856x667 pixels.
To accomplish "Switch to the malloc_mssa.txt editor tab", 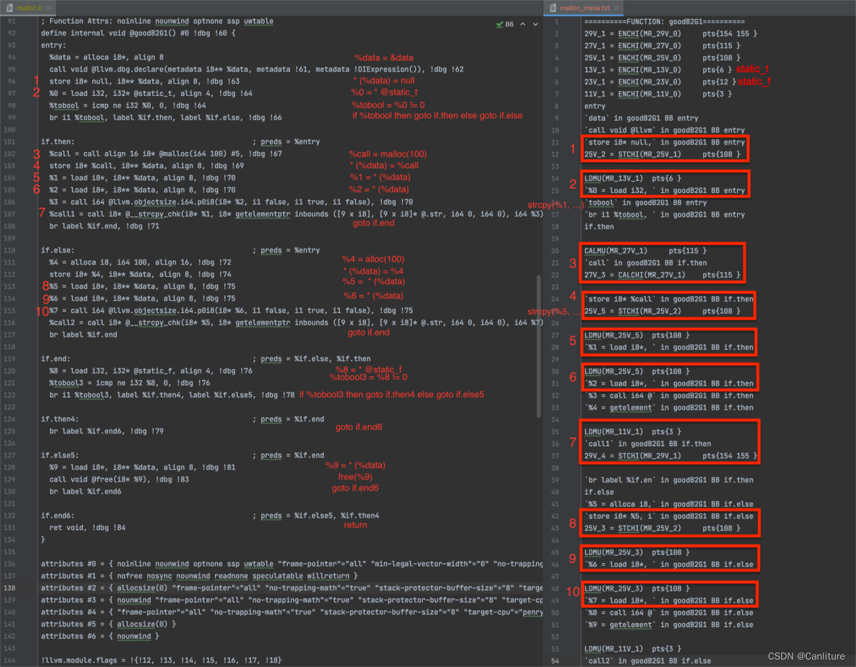I will pos(584,7).
